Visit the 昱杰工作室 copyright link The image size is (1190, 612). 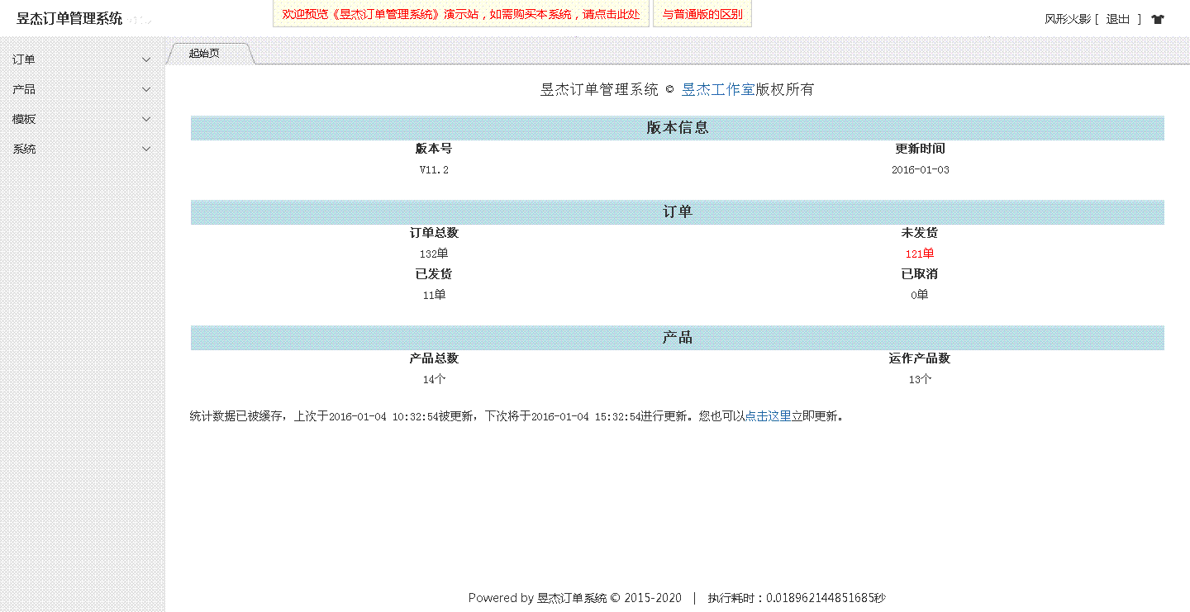pyautogui.click(x=717, y=89)
